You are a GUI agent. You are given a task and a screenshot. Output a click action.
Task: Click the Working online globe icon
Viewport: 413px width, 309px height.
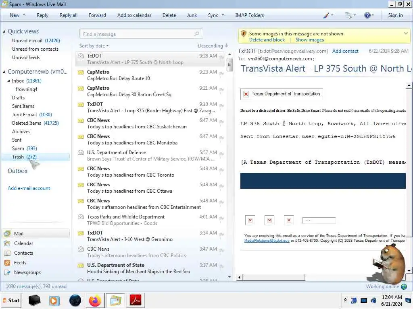[x=404, y=286]
